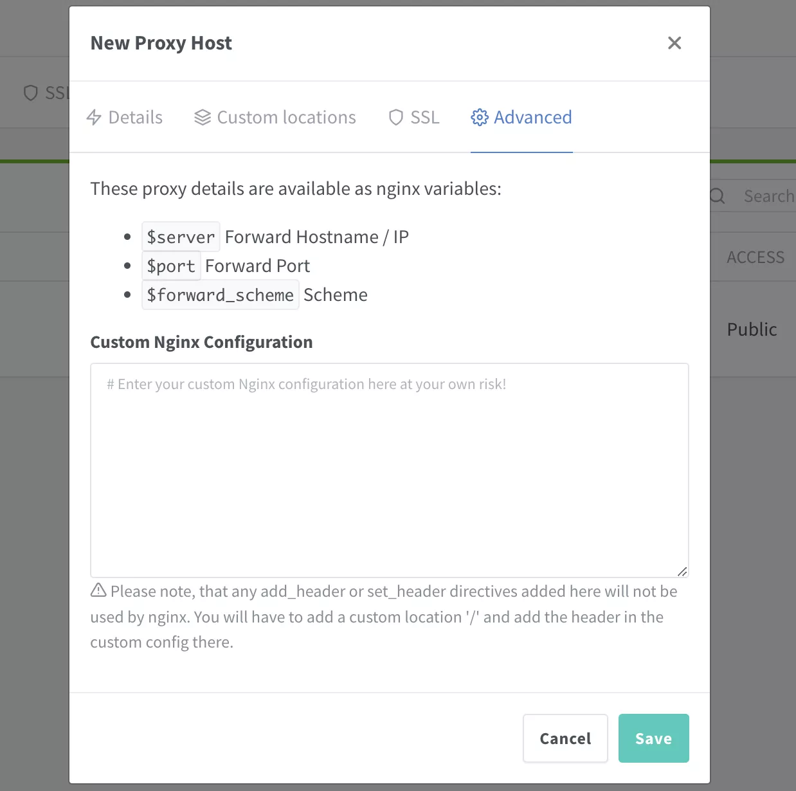Save the proxy host configuration
Image resolution: width=796 pixels, height=791 pixels.
pos(654,738)
